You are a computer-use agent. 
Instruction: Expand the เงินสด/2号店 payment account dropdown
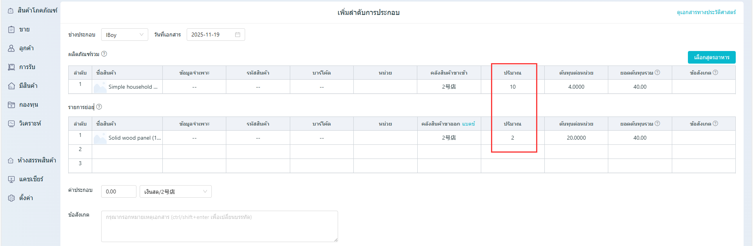click(175, 191)
